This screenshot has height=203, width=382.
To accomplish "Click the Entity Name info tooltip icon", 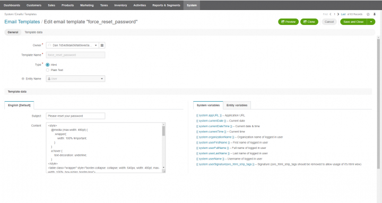I will (23, 79).
